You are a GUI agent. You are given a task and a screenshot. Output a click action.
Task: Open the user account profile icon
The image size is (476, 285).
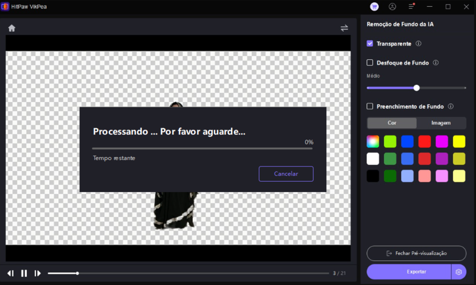392,6
